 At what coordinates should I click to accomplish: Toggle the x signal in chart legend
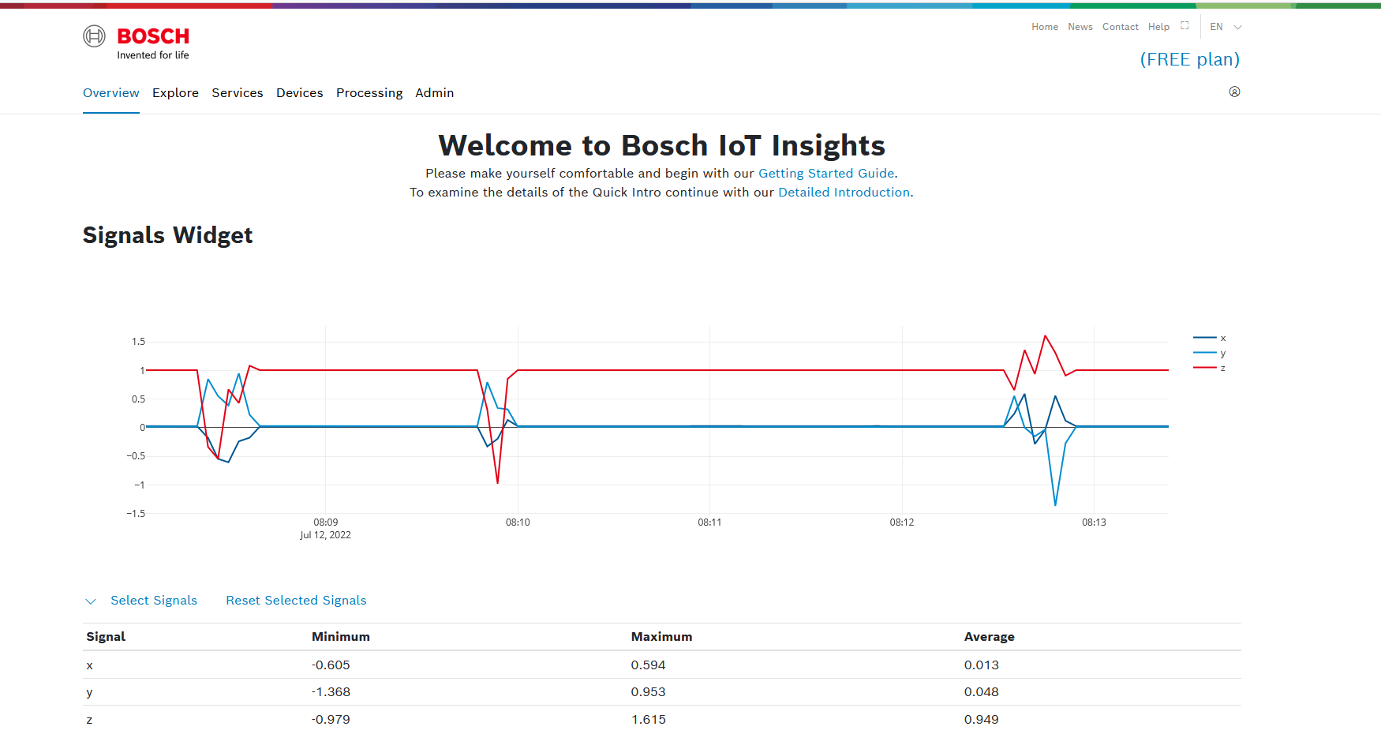pyautogui.click(x=1209, y=338)
